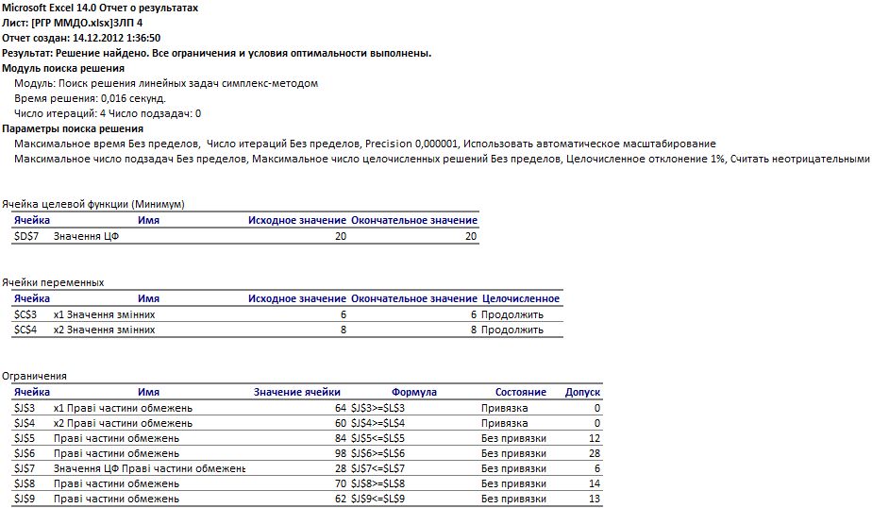The image size is (872, 508).
Task: Click tolerance value 14 in the $J$8 row
Action: (x=595, y=483)
